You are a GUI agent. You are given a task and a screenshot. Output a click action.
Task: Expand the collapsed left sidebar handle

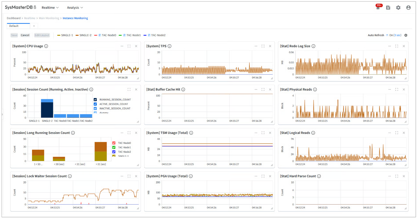click(2, 114)
